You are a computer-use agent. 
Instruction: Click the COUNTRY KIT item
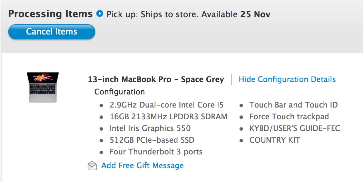click(x=275, y=140)
